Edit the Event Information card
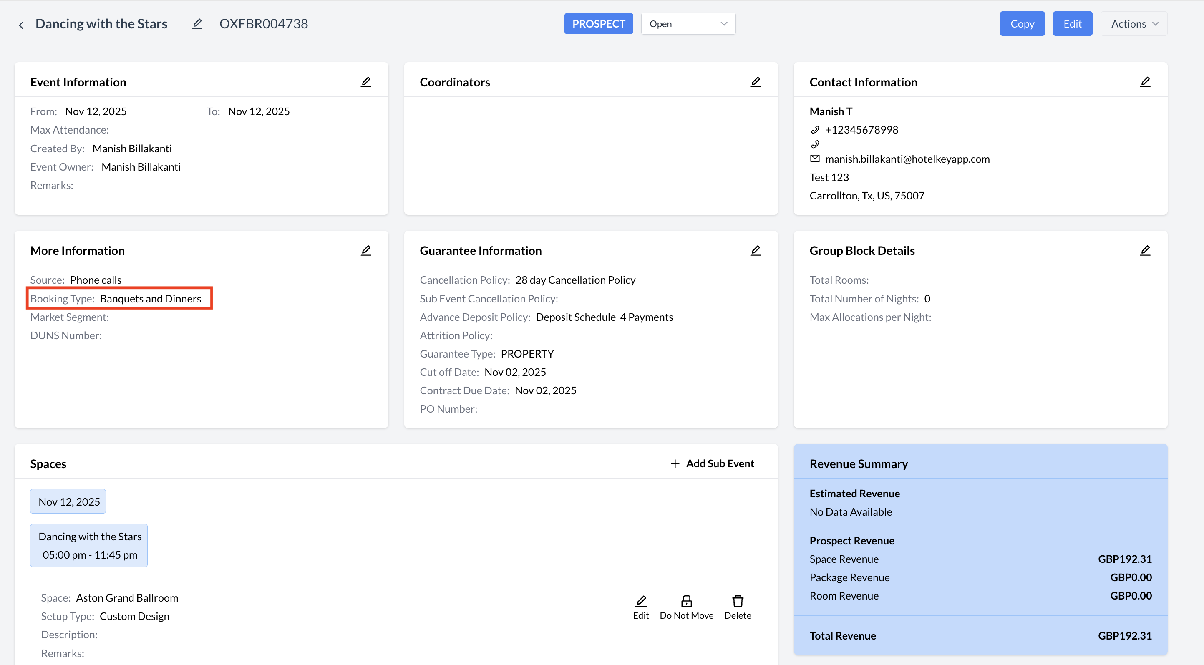The width and height of the screenshot is (1204, 665). (366, 82)
